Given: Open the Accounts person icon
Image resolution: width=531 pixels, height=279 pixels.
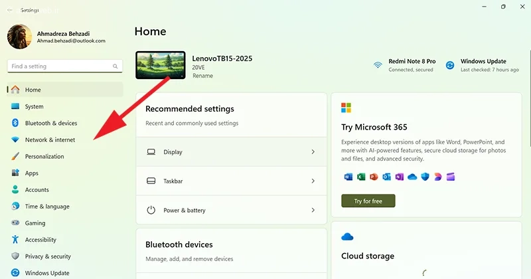Looking at the screenshot, I should click(x=15, y=190).
